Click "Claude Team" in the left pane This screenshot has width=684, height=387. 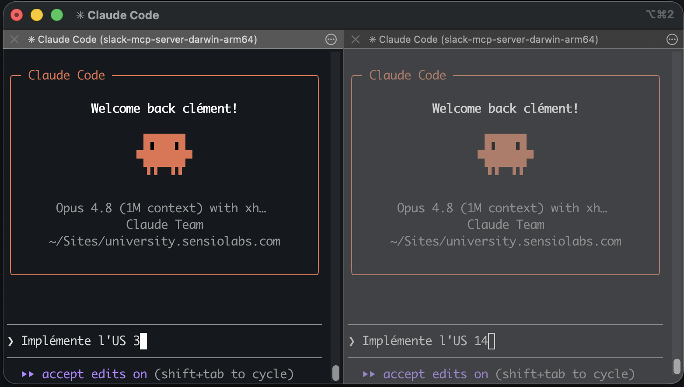point(165,225)
